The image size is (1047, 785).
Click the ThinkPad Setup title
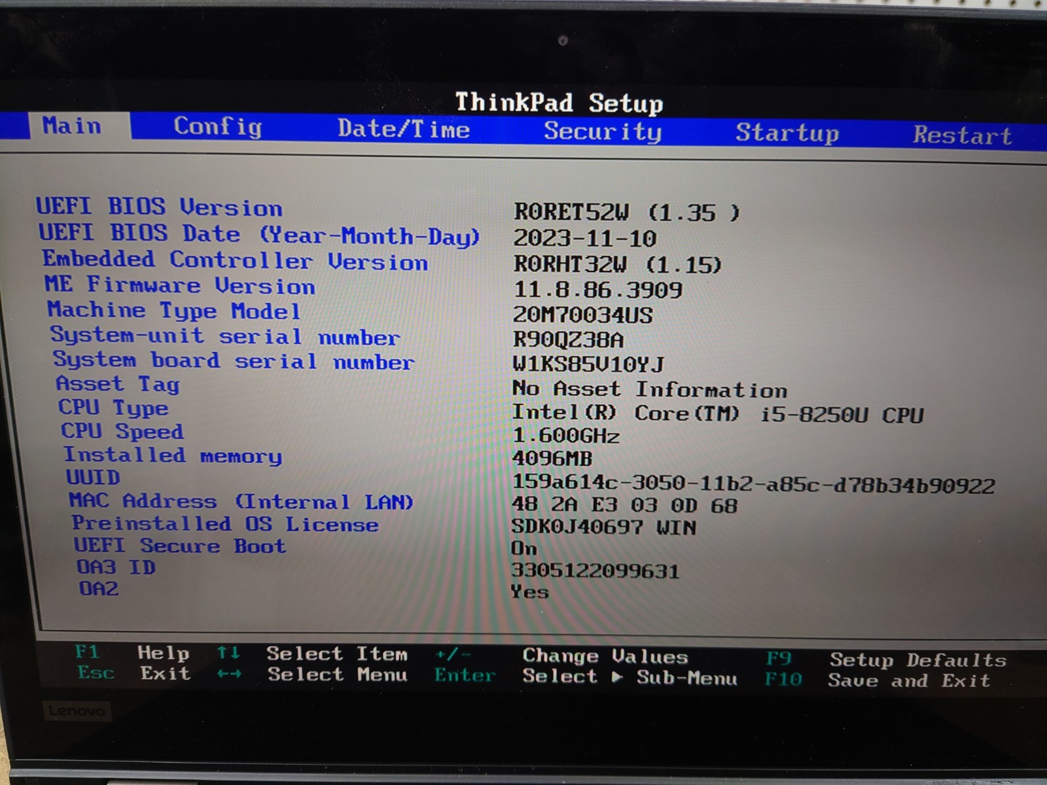pos(559,103)
